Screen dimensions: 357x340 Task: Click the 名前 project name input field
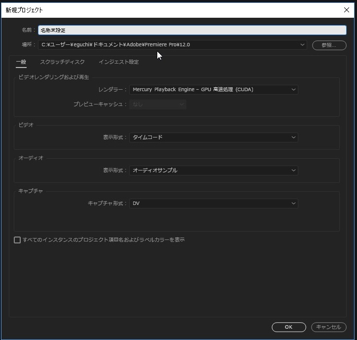192,30
